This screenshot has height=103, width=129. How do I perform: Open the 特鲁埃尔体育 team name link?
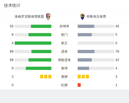[x=96, y=17]
